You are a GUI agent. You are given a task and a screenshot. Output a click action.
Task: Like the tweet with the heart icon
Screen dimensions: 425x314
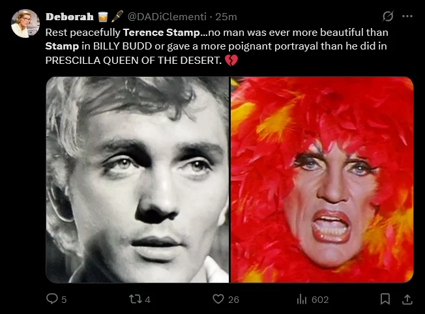click(219, 299)
